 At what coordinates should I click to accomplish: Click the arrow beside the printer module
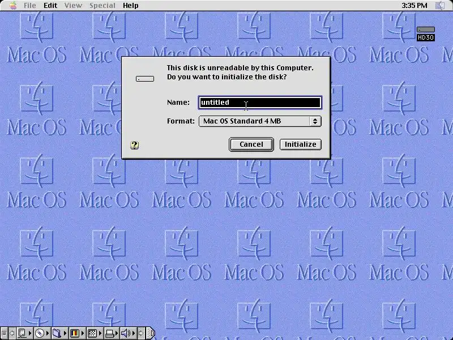tap(117, 333)
